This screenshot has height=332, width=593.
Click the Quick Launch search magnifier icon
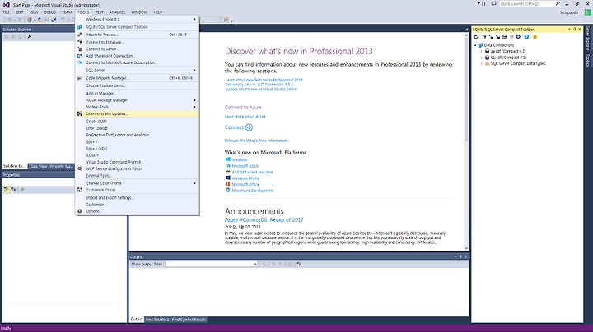(x=558, y=4)
